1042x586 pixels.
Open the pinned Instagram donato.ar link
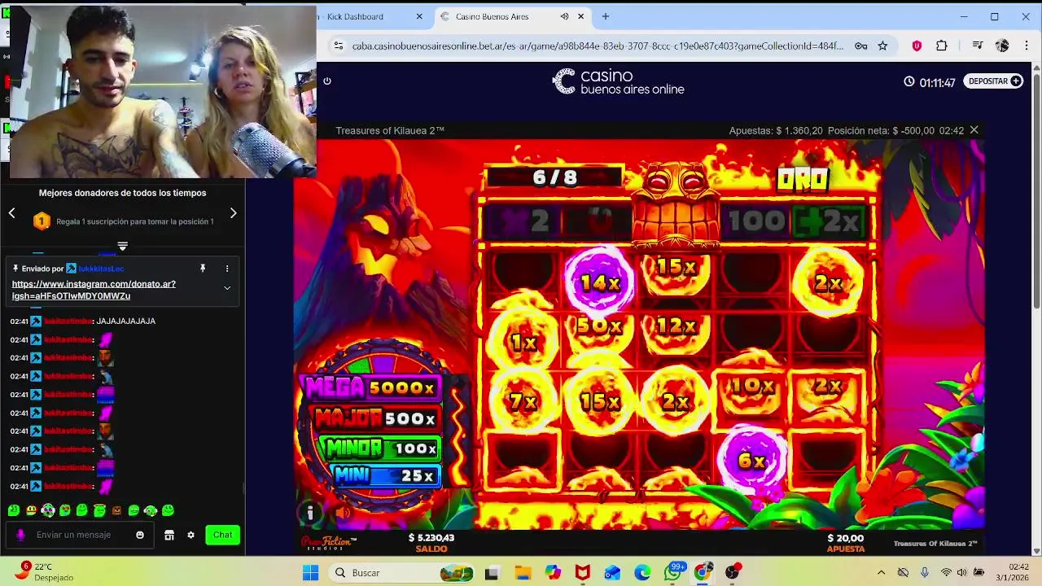[94, 290]
